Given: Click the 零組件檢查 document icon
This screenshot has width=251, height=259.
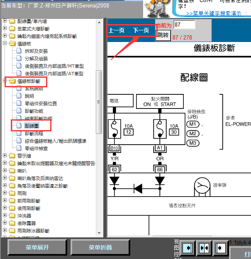Looking at the screenshot, I should [19, 148].
